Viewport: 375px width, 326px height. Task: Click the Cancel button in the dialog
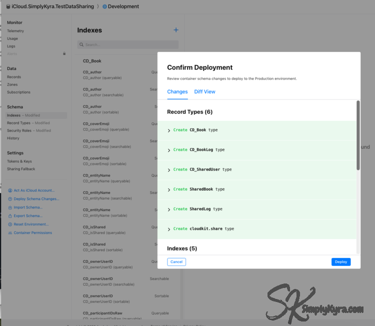tap(176, 262)
